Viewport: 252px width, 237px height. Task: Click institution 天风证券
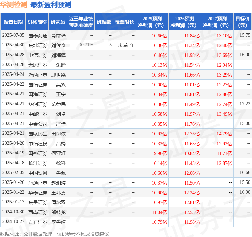click(x=38, y=65)
